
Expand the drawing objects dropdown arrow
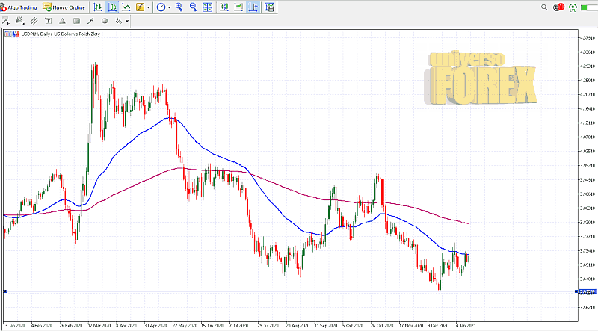(x=128, y=21)
